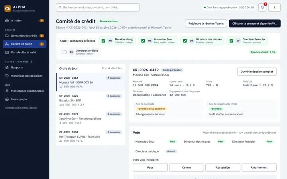Click Afficher tout le menu (démo) link
This screenshot has height=179, width=287.
[21, 107]
